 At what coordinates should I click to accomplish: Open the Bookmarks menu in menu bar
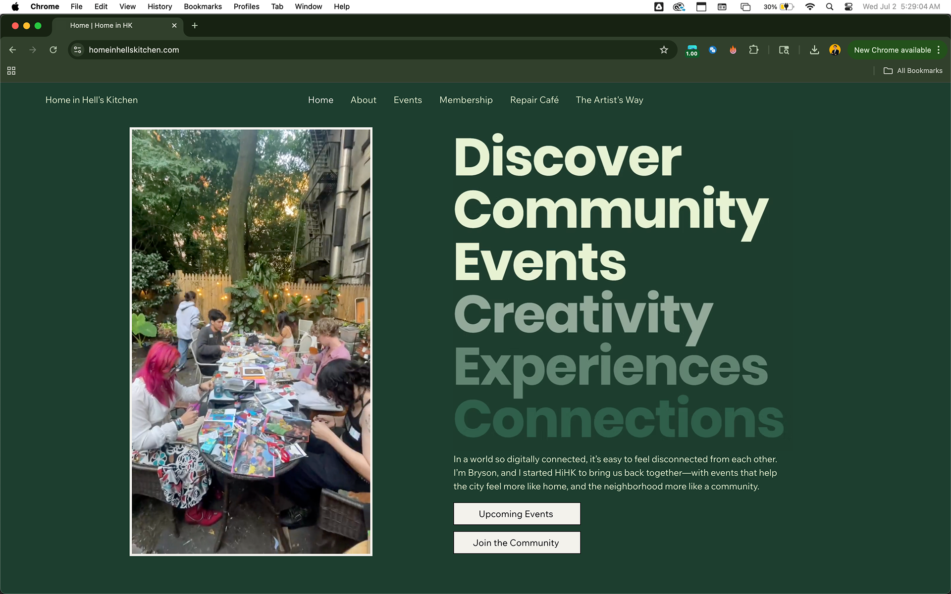[x=203, y=6]
